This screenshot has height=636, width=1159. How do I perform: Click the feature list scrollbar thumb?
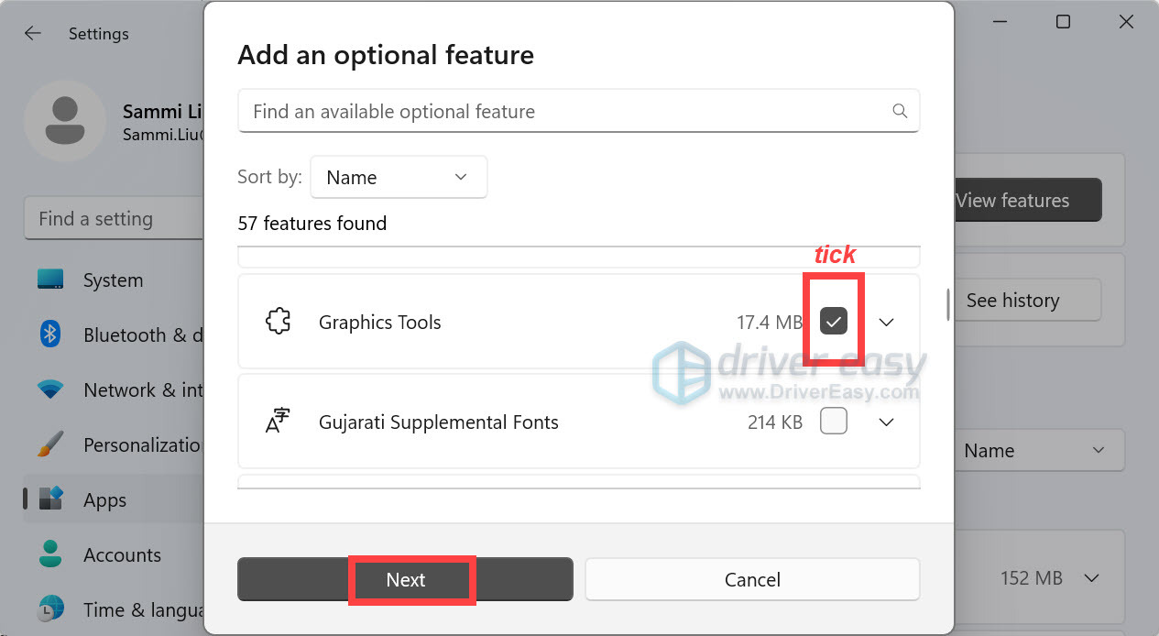947,305
